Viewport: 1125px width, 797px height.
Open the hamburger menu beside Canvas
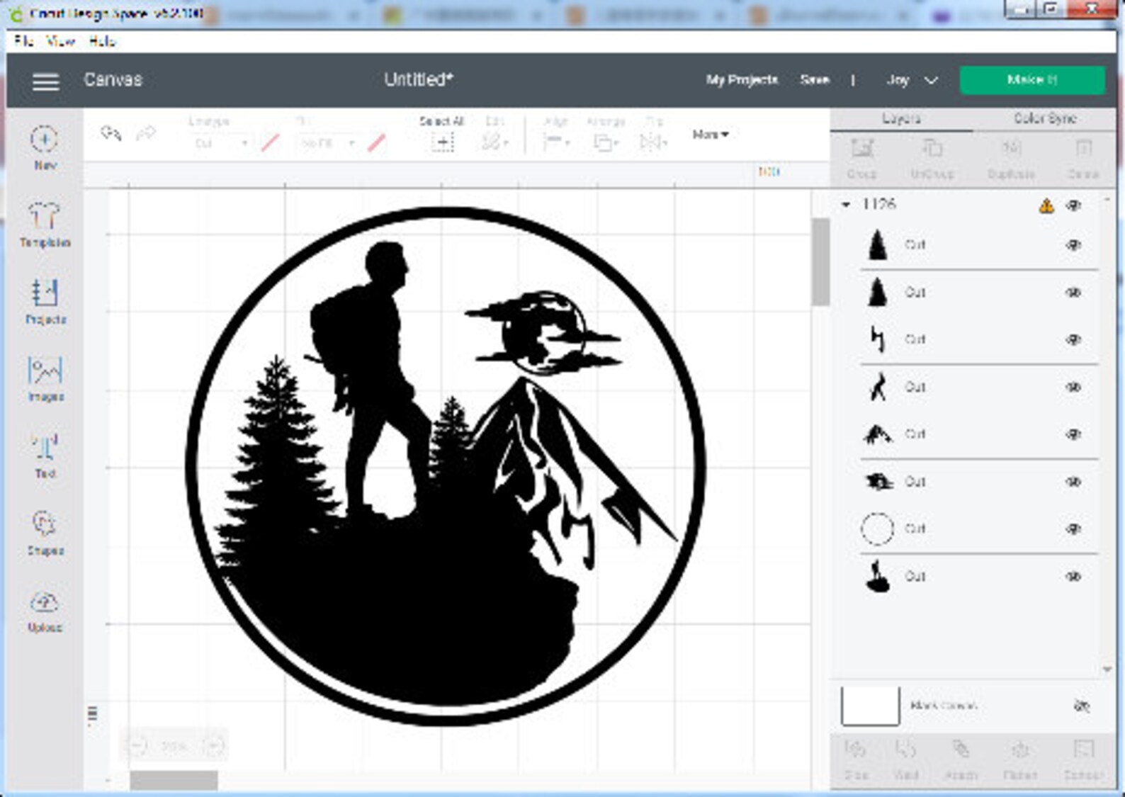[x=45, y=81]
